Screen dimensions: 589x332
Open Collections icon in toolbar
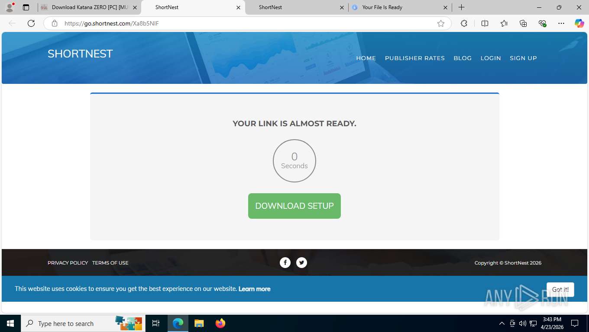[x=523, y=23]
